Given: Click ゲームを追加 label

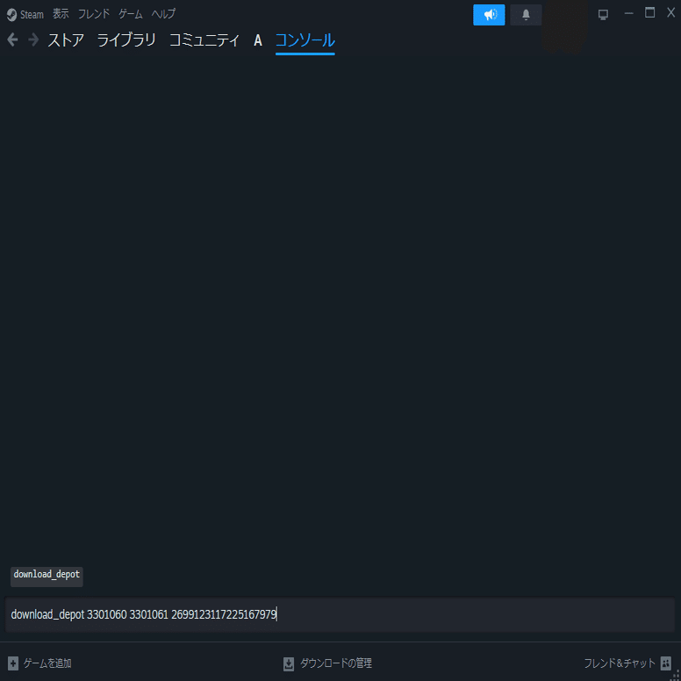Looking at the screenshot, I should point(47,663).
